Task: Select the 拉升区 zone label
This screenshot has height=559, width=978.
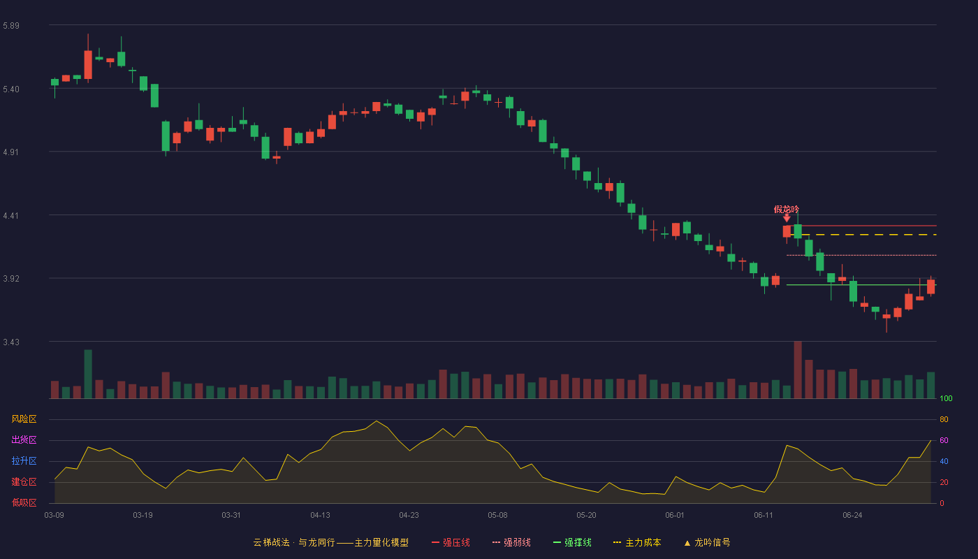Action: click(x=24, y=461)
